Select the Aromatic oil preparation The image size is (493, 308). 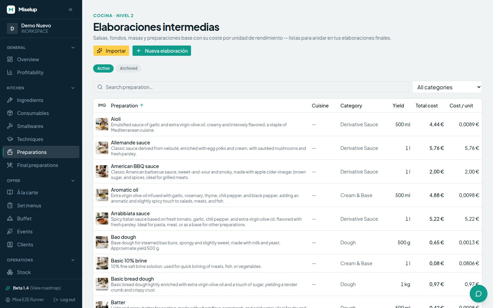pyautogui.click(x=288, y=195)
